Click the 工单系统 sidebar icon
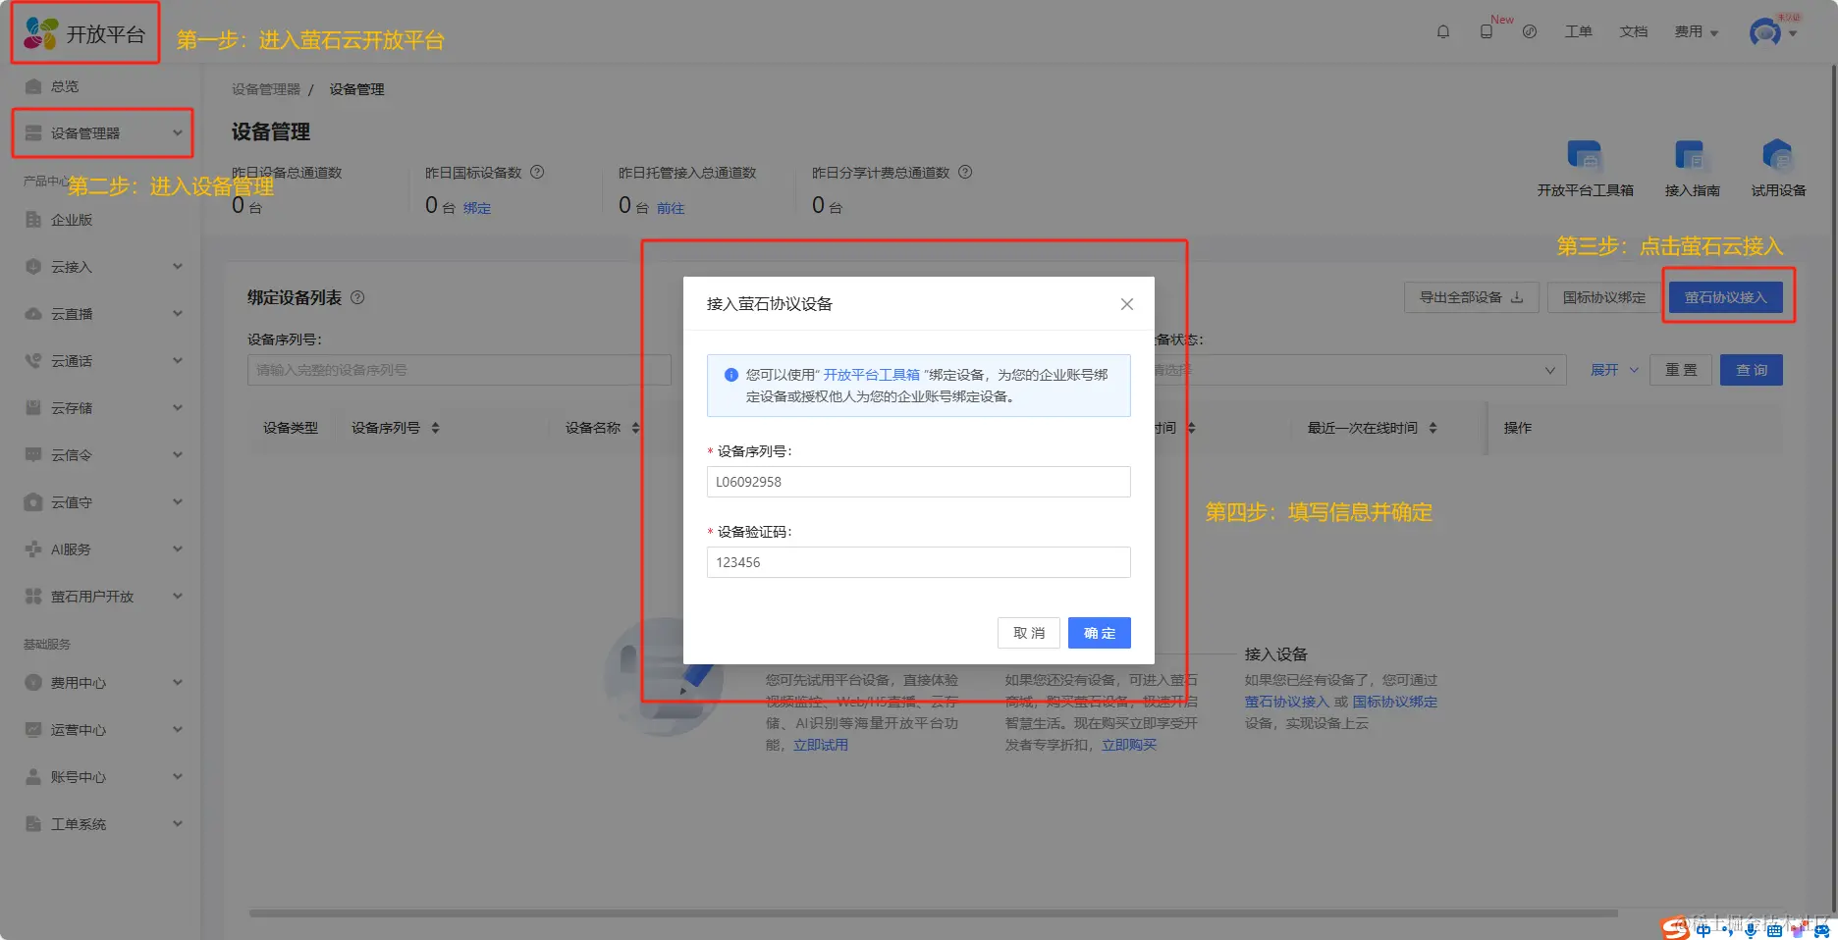Image resolution: width=1838 pixels, height=940 pixels. coord(33,824)
